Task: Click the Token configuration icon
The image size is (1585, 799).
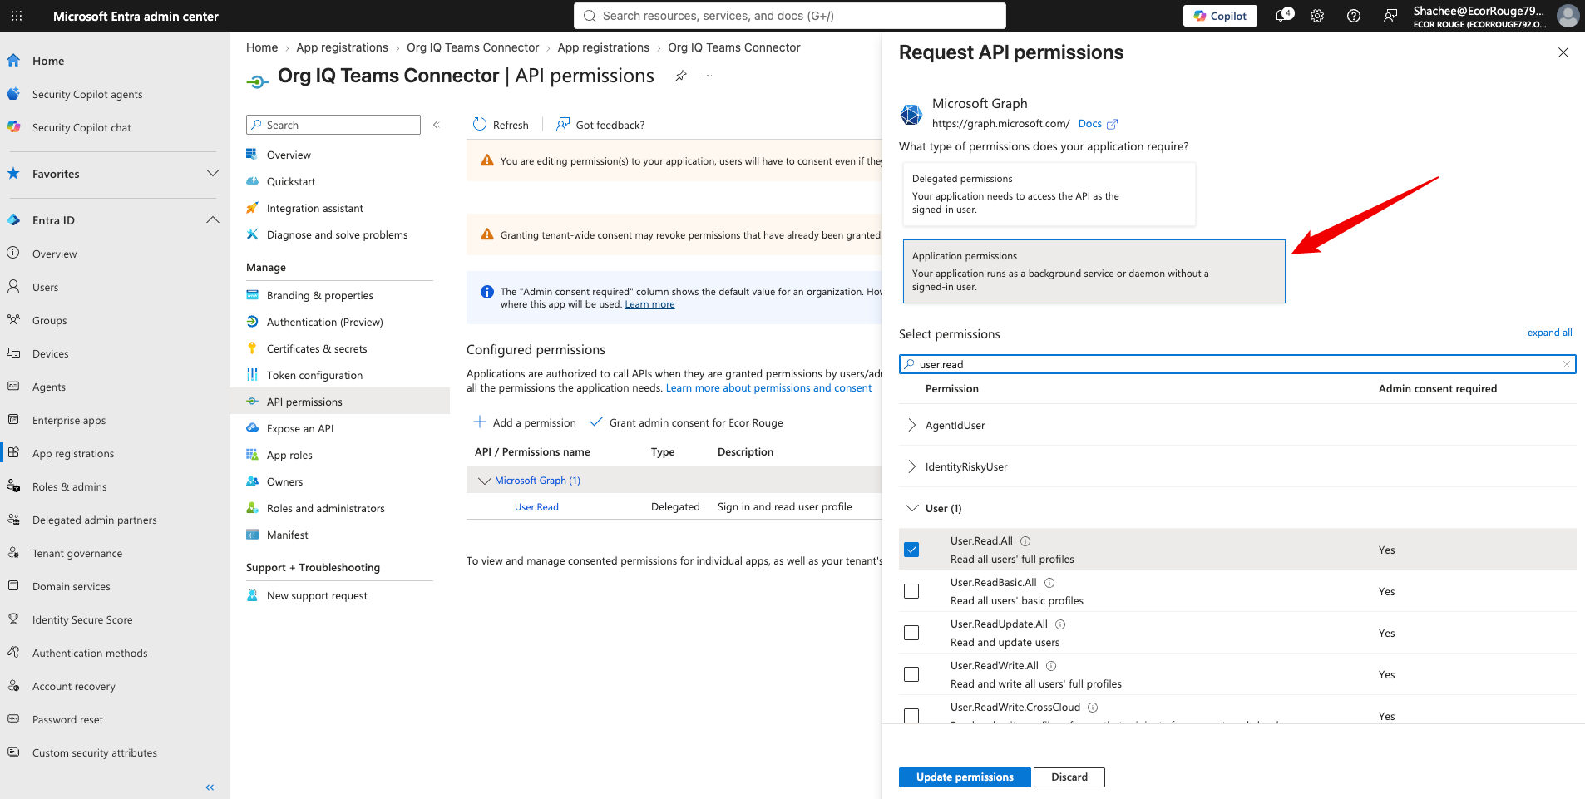Action: coord(252,374)
